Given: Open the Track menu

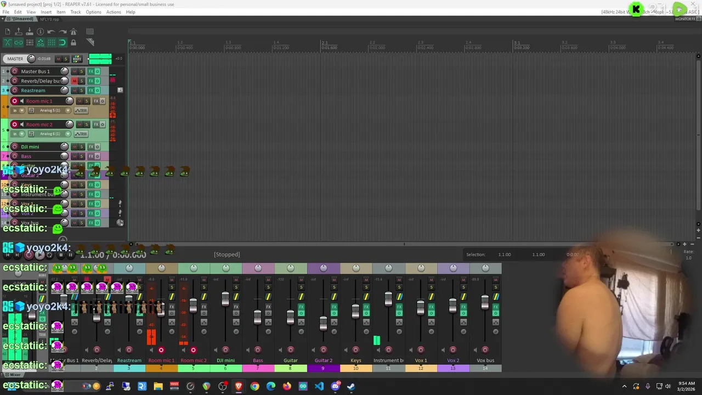Looking at the screenshot, I should (x=76, y=12).
